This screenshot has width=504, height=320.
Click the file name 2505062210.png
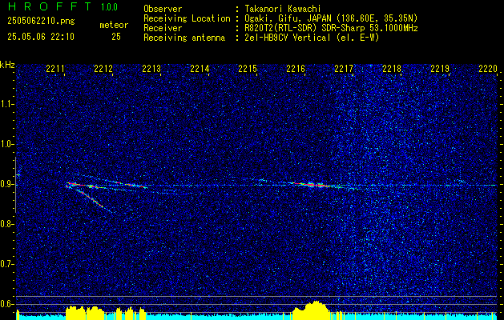(41, 22)
